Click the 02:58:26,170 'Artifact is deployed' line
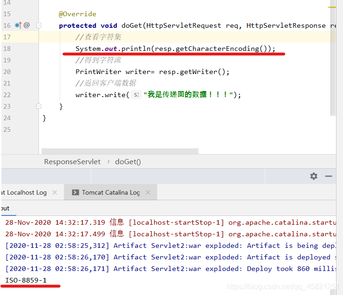The height and width of the screenshot is (295, 343). click(x=171, y=257)
